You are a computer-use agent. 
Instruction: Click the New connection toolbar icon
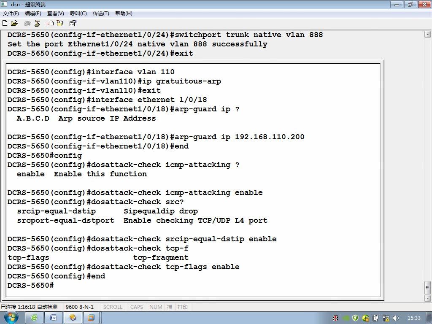(x=5, y=24)
